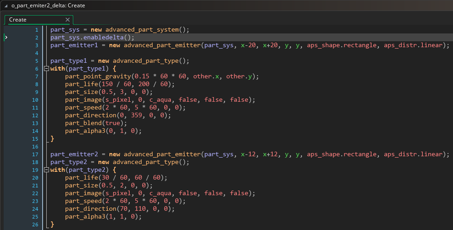Screen dimensions: 453x230
Task: Click 's_pixel' on line 10
Action: coord(118,100)
